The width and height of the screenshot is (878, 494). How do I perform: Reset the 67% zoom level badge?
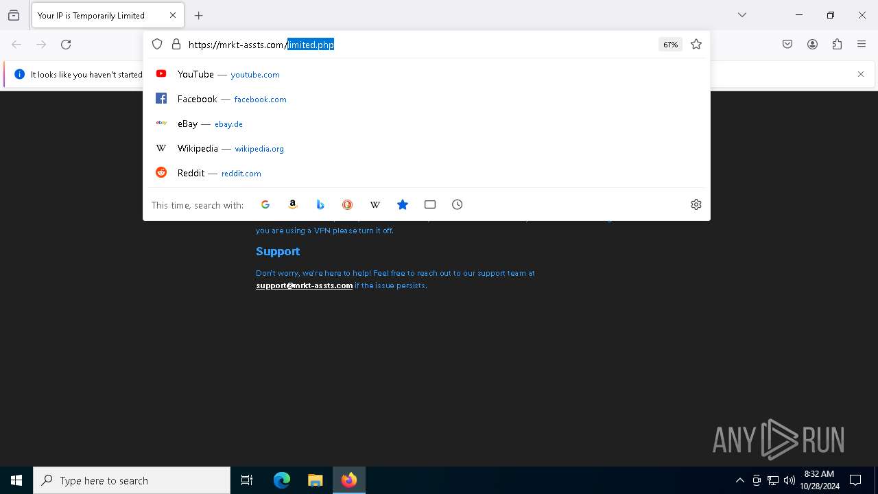pyautogui.click(x=670, y=45)
